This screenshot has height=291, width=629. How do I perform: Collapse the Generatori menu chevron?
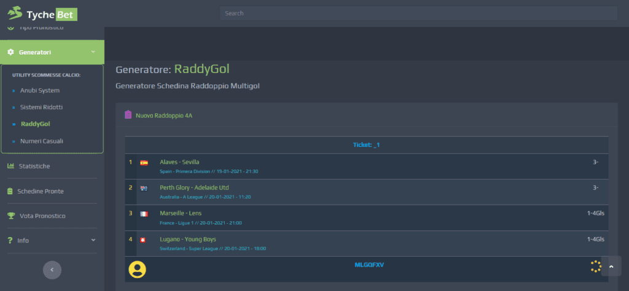(x=93, y=52)
